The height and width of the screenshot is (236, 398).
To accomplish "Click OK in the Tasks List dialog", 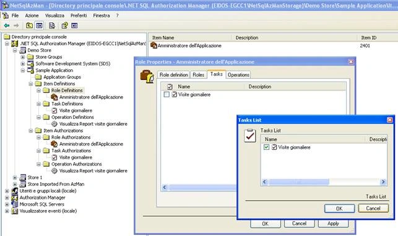I will tap(339, 209).
